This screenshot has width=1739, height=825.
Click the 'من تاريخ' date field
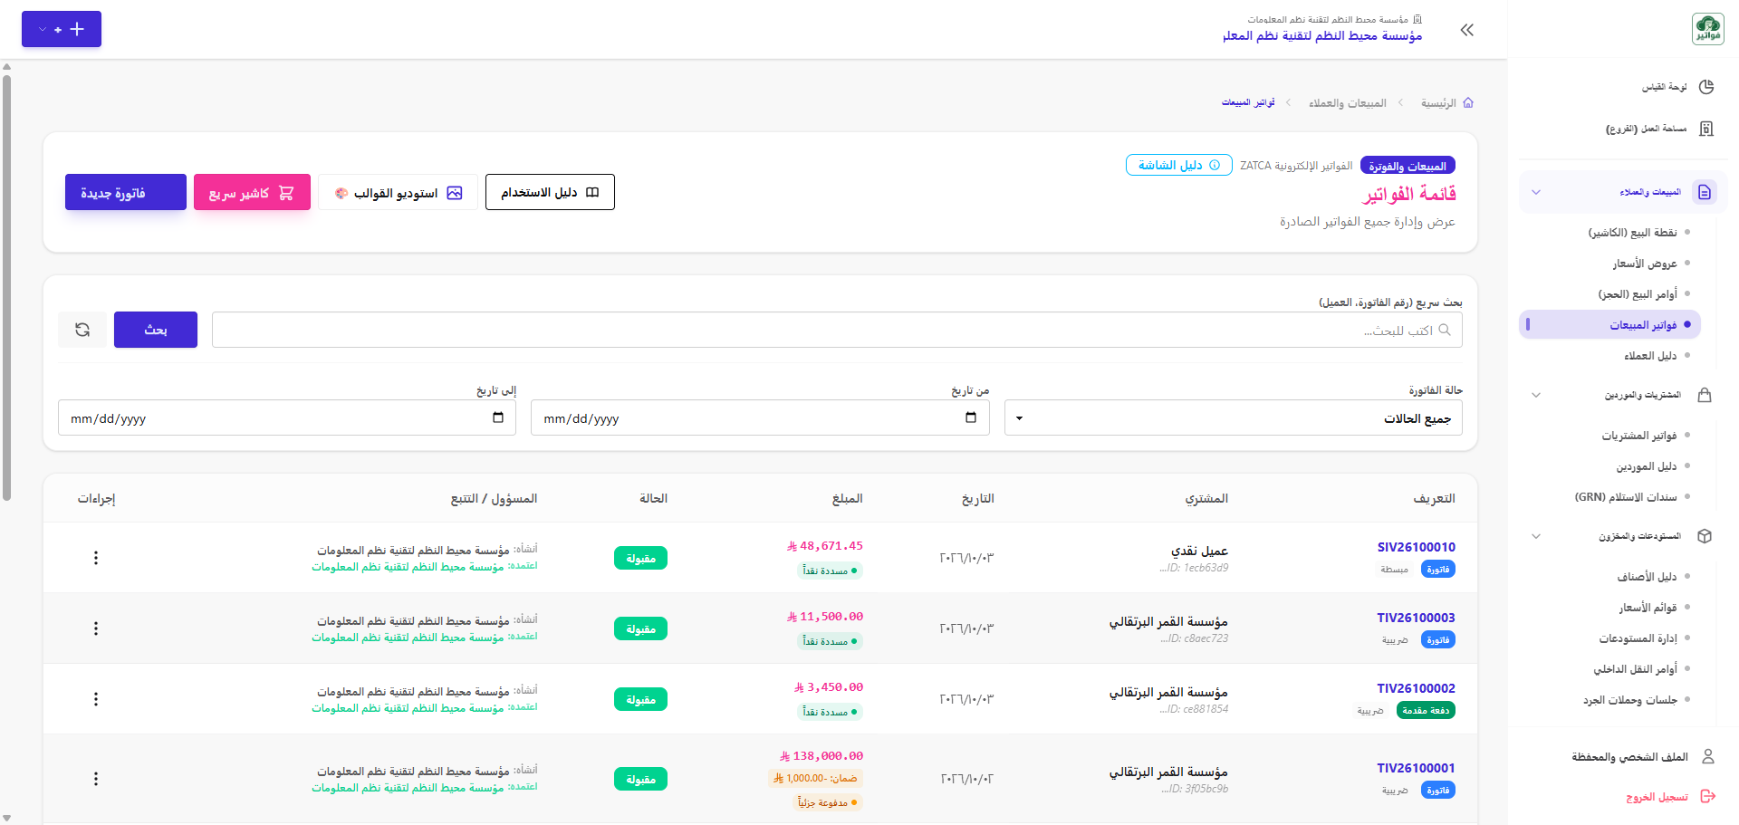click(760, 417)
